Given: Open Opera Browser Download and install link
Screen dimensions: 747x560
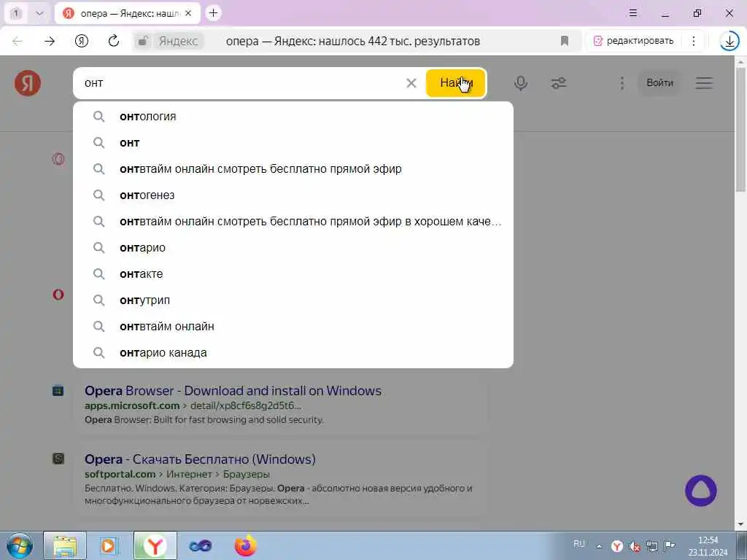Looking at the screenshot, I should tap(233, 391).
